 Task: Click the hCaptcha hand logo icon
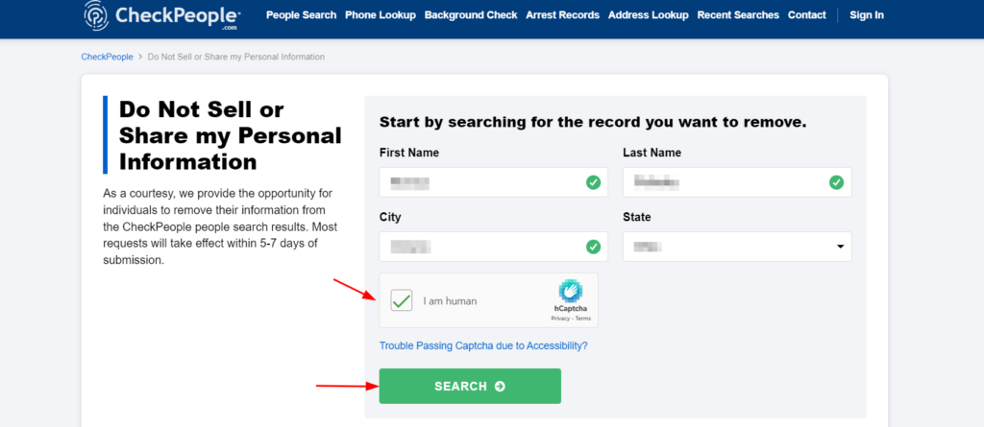[571, 291]
